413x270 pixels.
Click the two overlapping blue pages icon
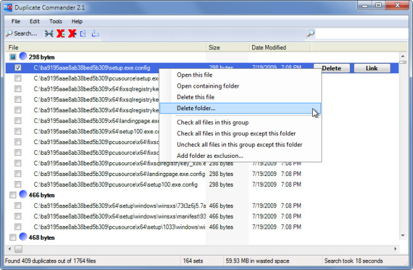click(x=83, y=33)
